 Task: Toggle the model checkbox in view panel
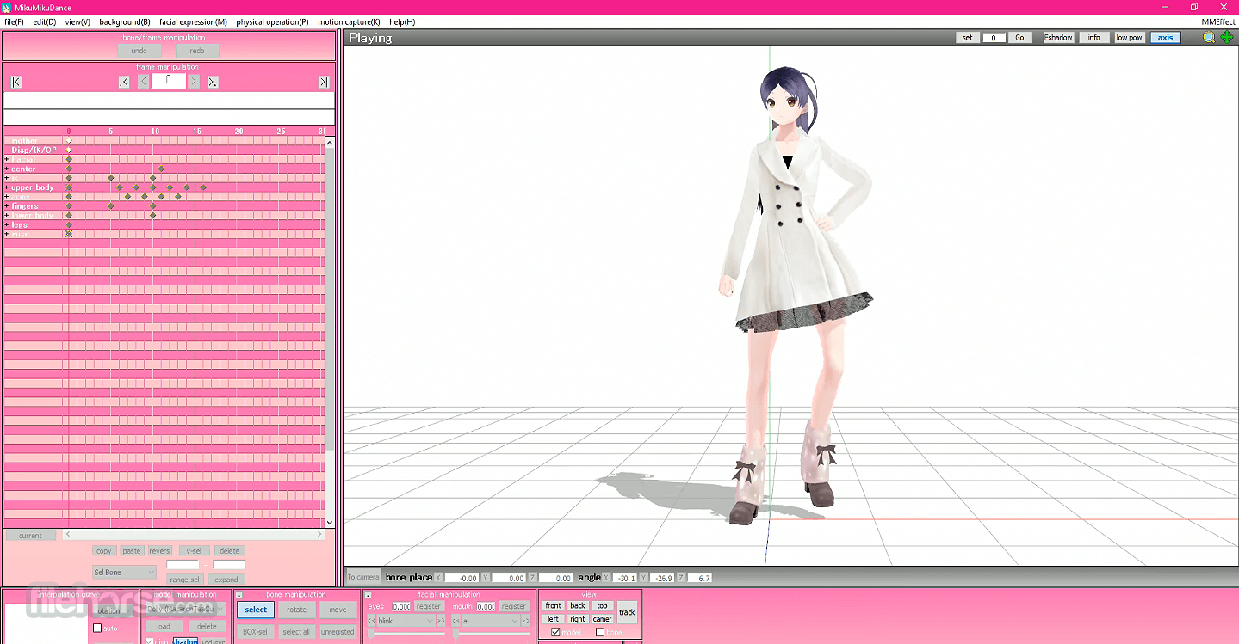coord(555,633)
